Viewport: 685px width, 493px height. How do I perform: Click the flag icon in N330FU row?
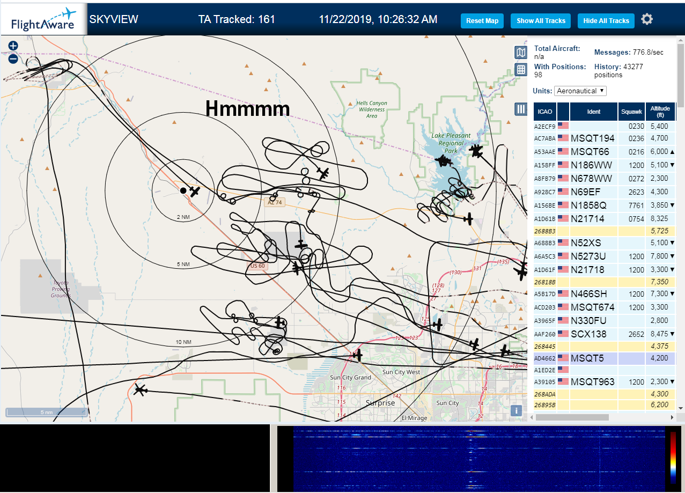coord(563,320)
